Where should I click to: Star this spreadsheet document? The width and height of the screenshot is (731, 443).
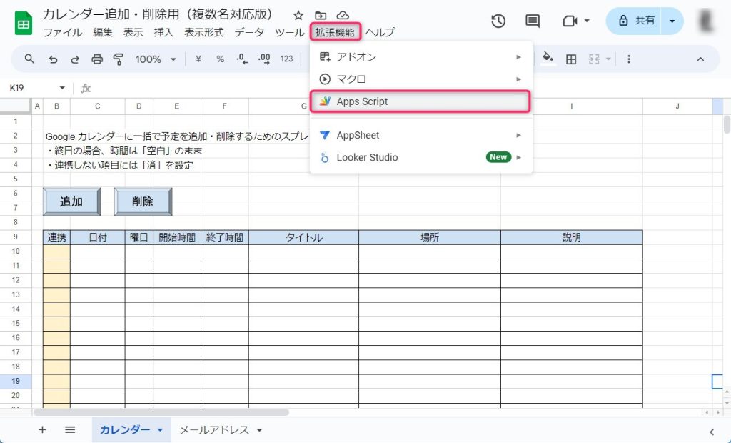(x=298, y=15)
